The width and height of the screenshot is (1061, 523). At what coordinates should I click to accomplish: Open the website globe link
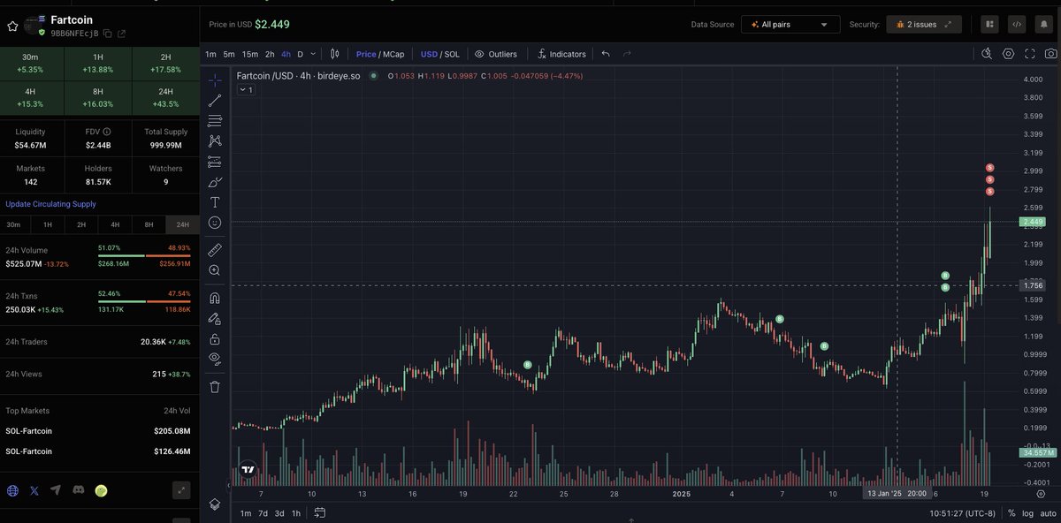12,490
